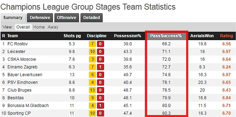Screen dimensions: 236x117
Task: Switch view to Away
Action: (53, 27)
